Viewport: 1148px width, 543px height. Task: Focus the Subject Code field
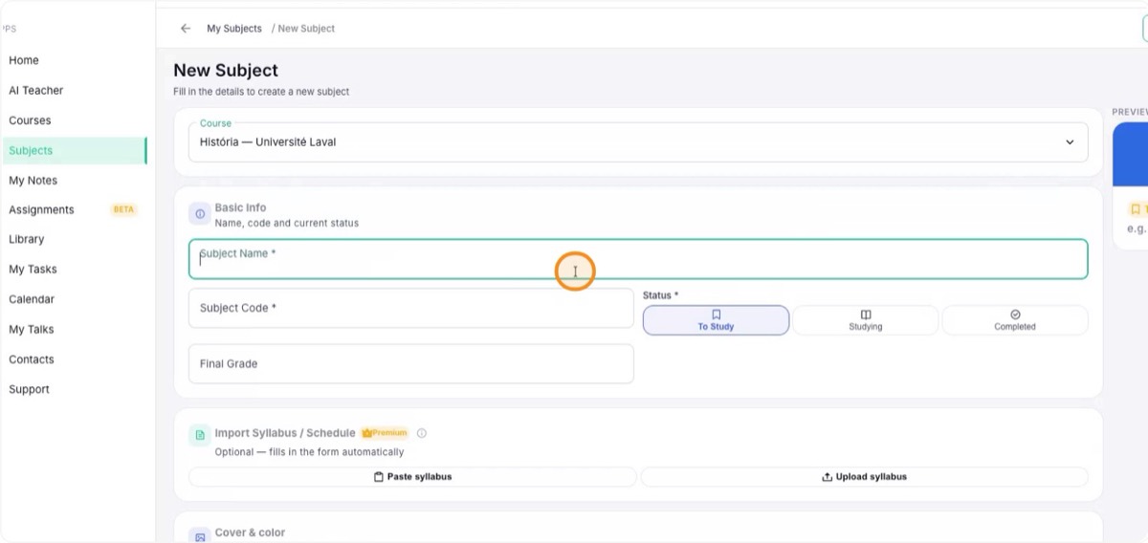[411, 308]
